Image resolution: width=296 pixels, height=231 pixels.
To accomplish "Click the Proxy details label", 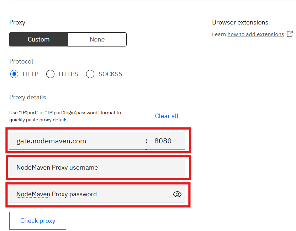I will point(27,97).
